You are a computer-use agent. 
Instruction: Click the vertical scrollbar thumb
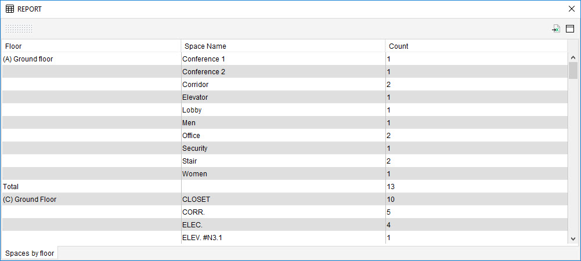tap(573, 70)
